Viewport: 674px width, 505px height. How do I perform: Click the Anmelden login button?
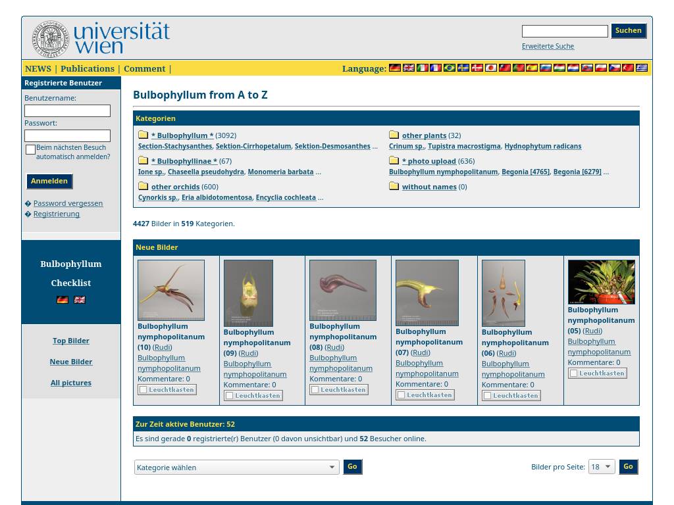coord(49,181)
